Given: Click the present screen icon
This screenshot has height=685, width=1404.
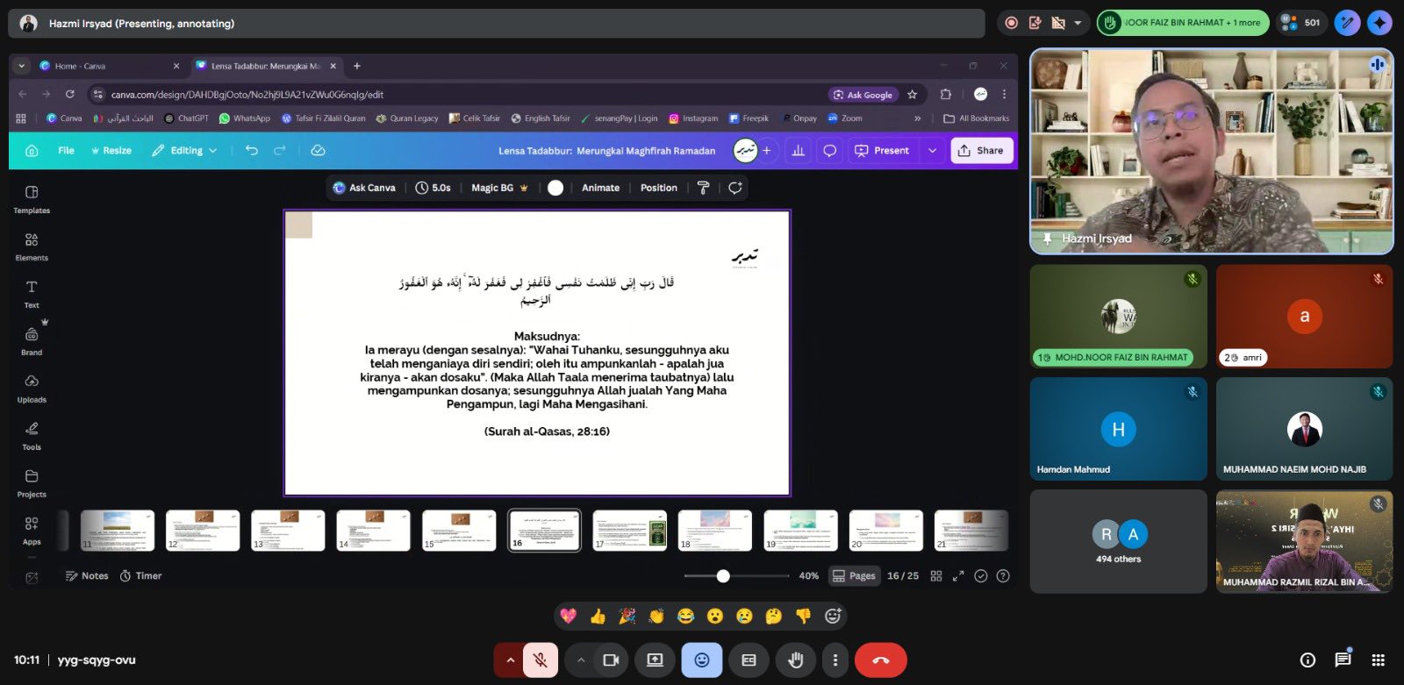Looking at the screenshot, I should (655, 660).
